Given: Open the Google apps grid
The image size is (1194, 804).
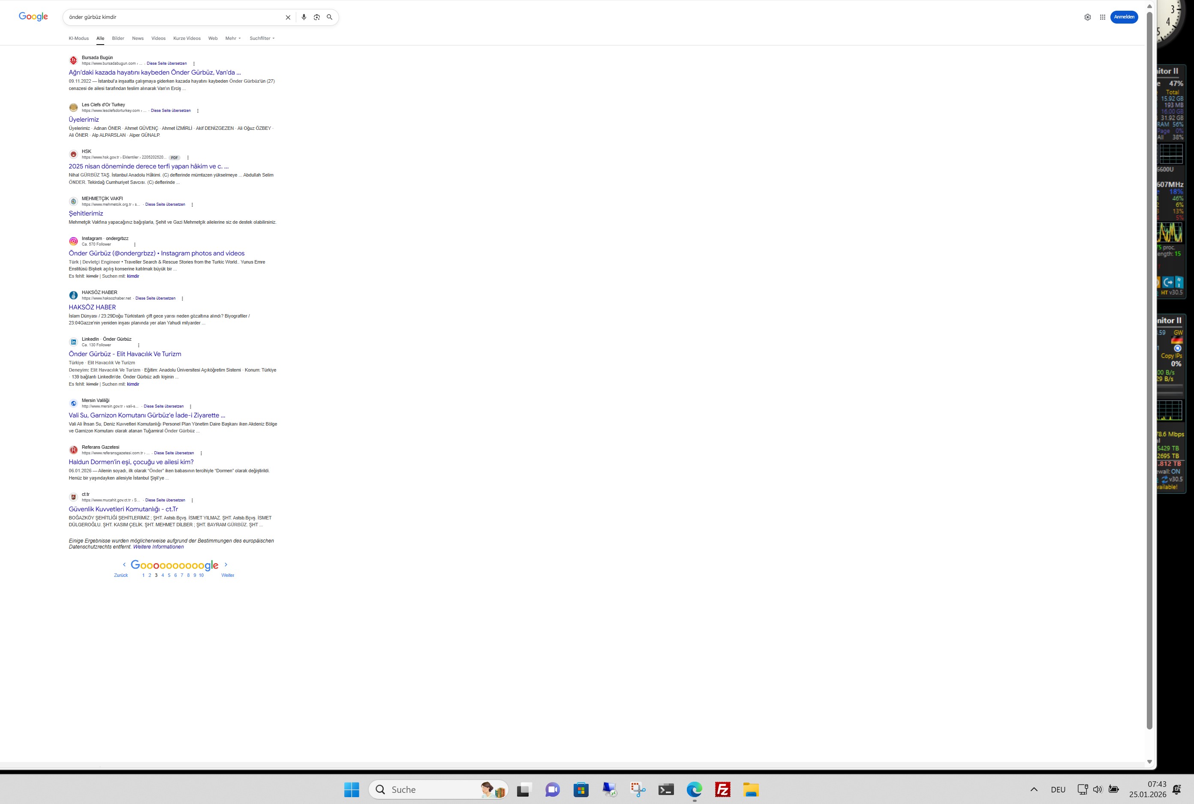Looking at the screenshot, I should (x=1102, y=17).
